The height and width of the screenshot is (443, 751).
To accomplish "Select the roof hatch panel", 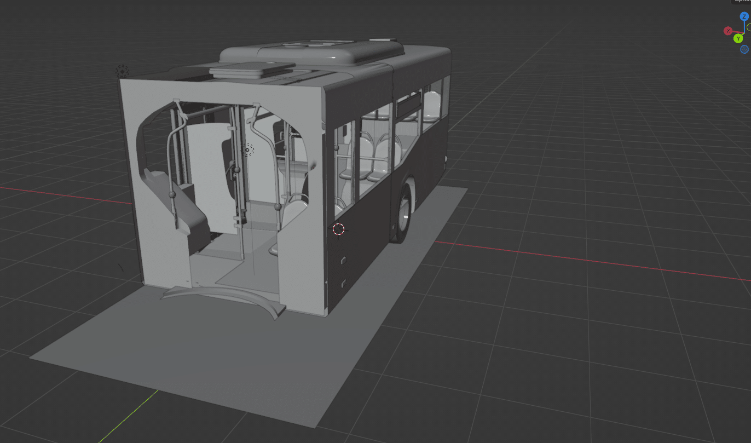I will [x=252, y=70].
